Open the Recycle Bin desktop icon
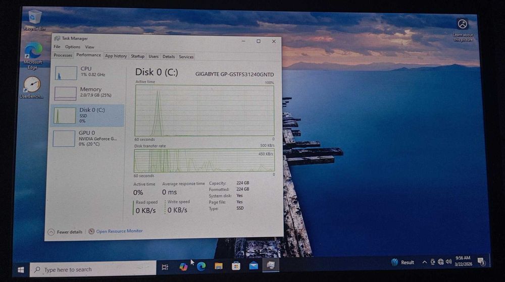 (34, 20)
